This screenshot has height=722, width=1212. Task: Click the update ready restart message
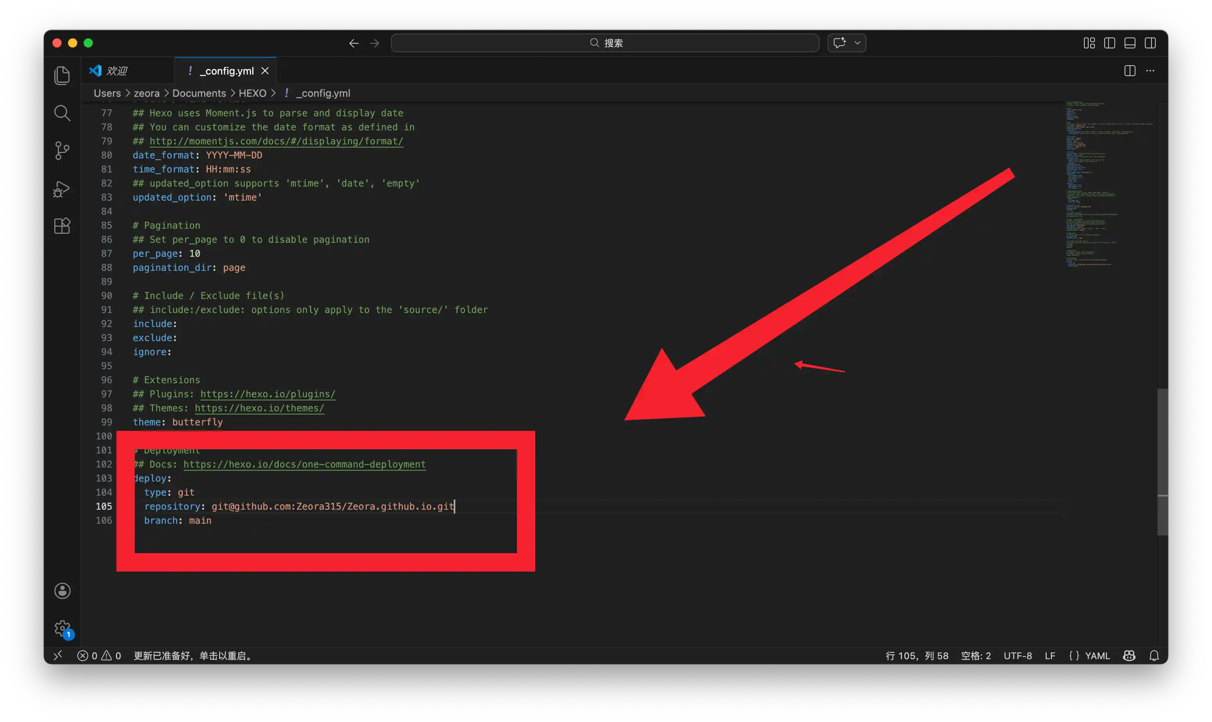(x=193, y=655)
